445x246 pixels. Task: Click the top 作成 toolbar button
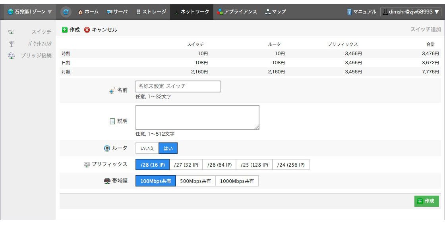pyautogui.click(x=71, y=30)
